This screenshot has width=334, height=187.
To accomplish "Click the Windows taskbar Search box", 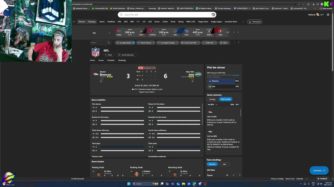I will tap(145, 184).
